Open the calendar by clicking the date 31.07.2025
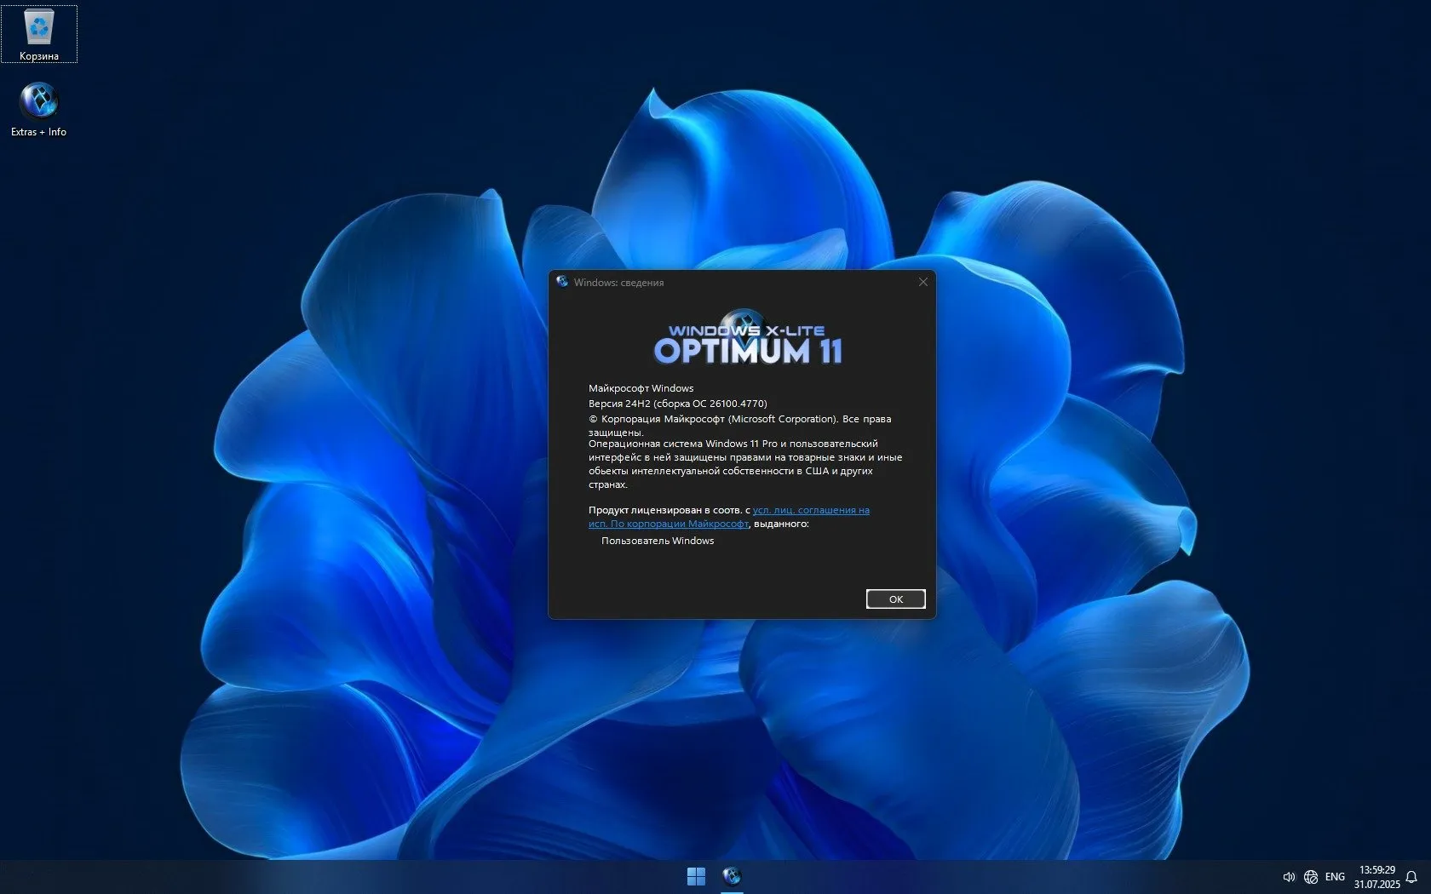 pos(1376,883)
